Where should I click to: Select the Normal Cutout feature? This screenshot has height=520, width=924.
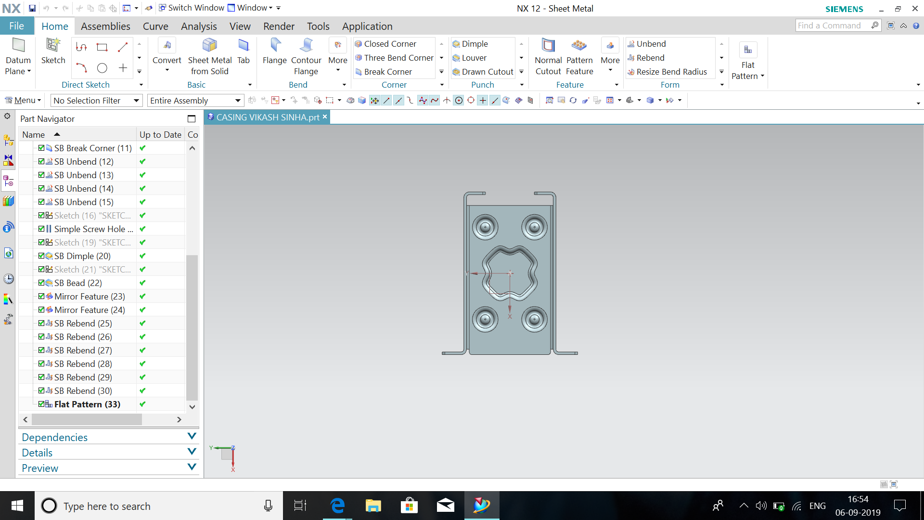click(x=548, y=55)
